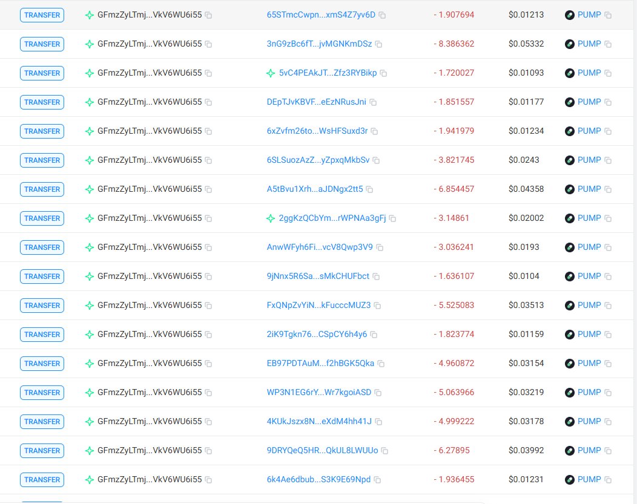Open PUMP token link in the $0.03513 row

tap(589, 305)
